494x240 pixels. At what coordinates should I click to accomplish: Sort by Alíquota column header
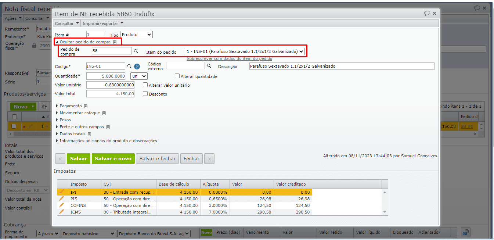coord(215,184)
